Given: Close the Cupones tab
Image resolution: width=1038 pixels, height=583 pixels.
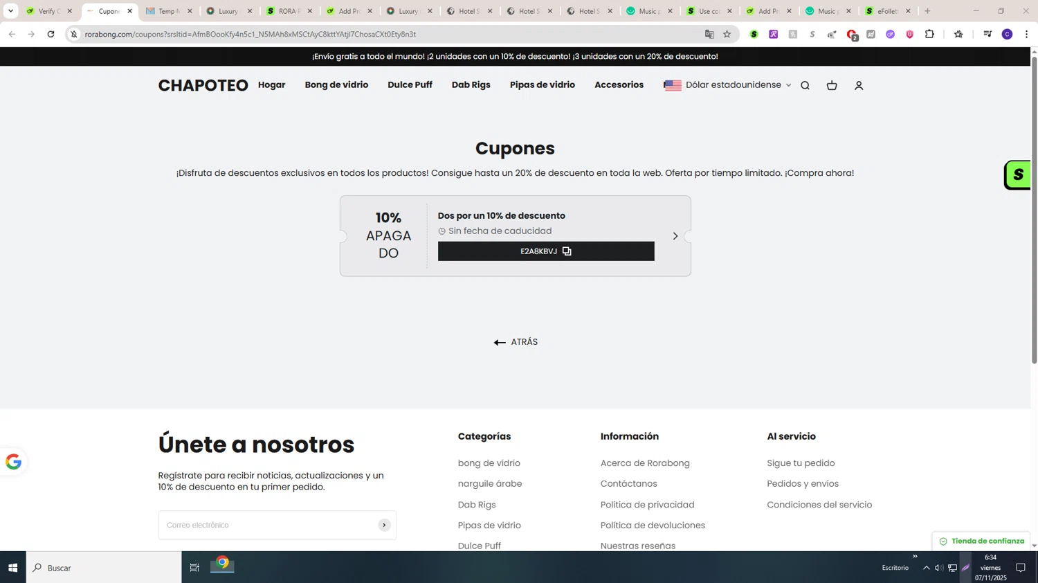Looking at the screenshot, I should [129, 11].
